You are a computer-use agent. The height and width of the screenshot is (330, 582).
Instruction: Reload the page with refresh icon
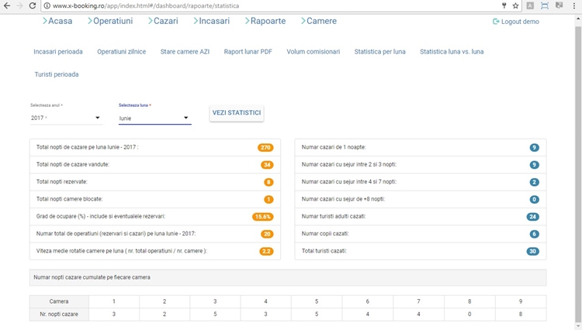[33, 5]
